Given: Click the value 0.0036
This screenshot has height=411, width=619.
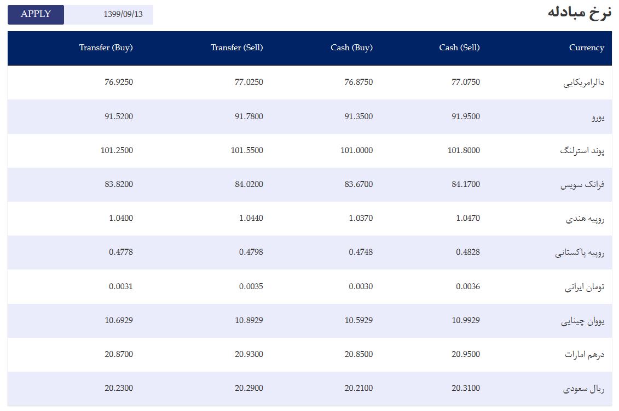Looking at the screenshot, I should 468,286.
